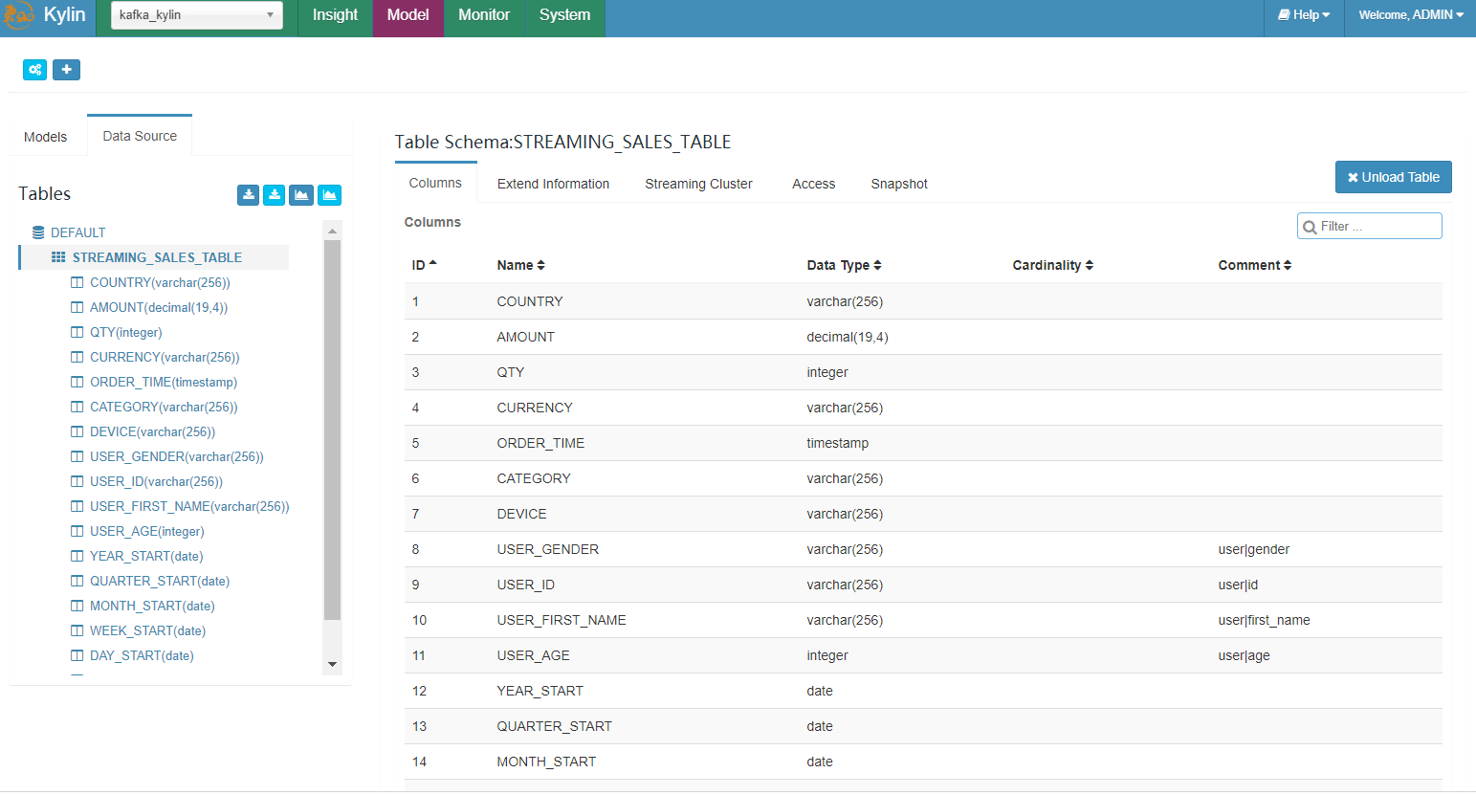Image resolution: width=1476 pixels, height=795 pixels.
Task: Sort the table by Data Type column
Action: tap(845, 265)
